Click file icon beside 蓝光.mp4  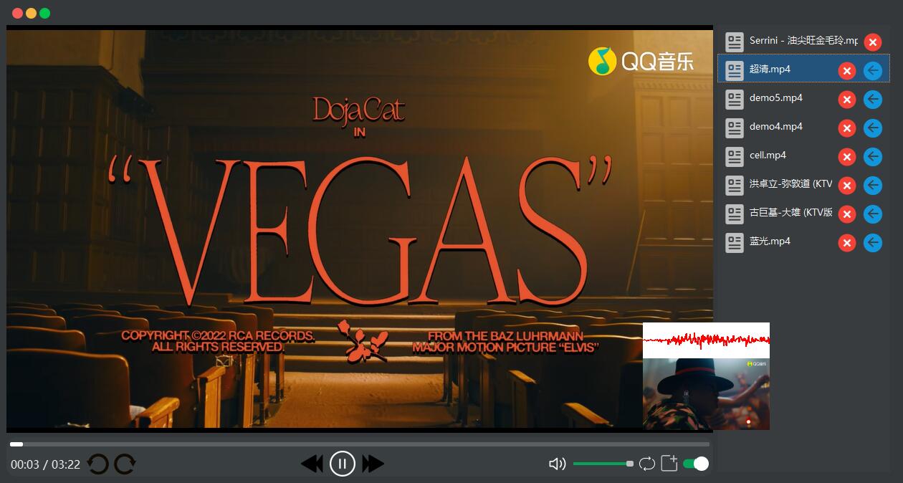coord(735,243)
